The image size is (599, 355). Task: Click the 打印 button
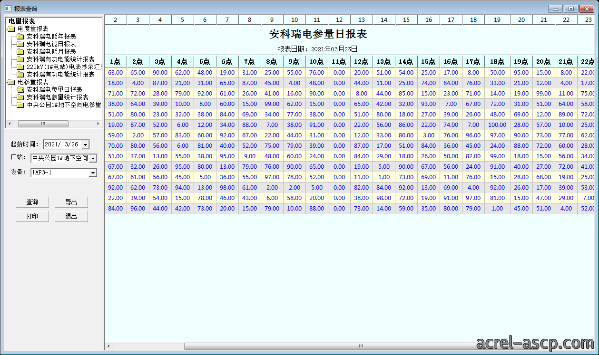click(x=32, y=216)
